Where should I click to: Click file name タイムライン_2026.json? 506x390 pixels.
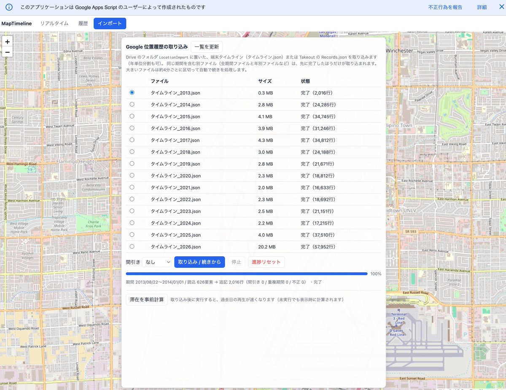[176, 247]
